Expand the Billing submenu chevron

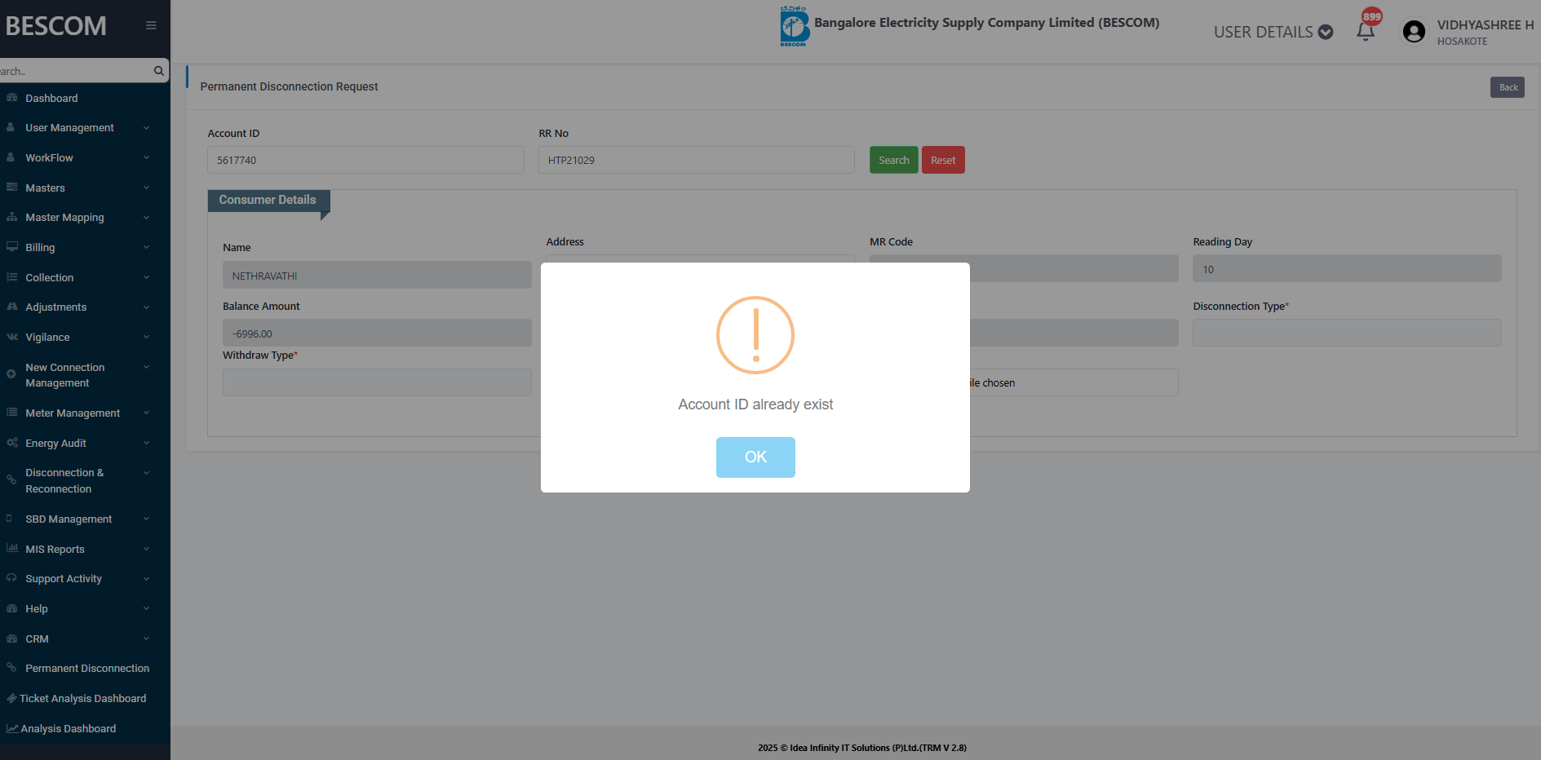[146, 247]
